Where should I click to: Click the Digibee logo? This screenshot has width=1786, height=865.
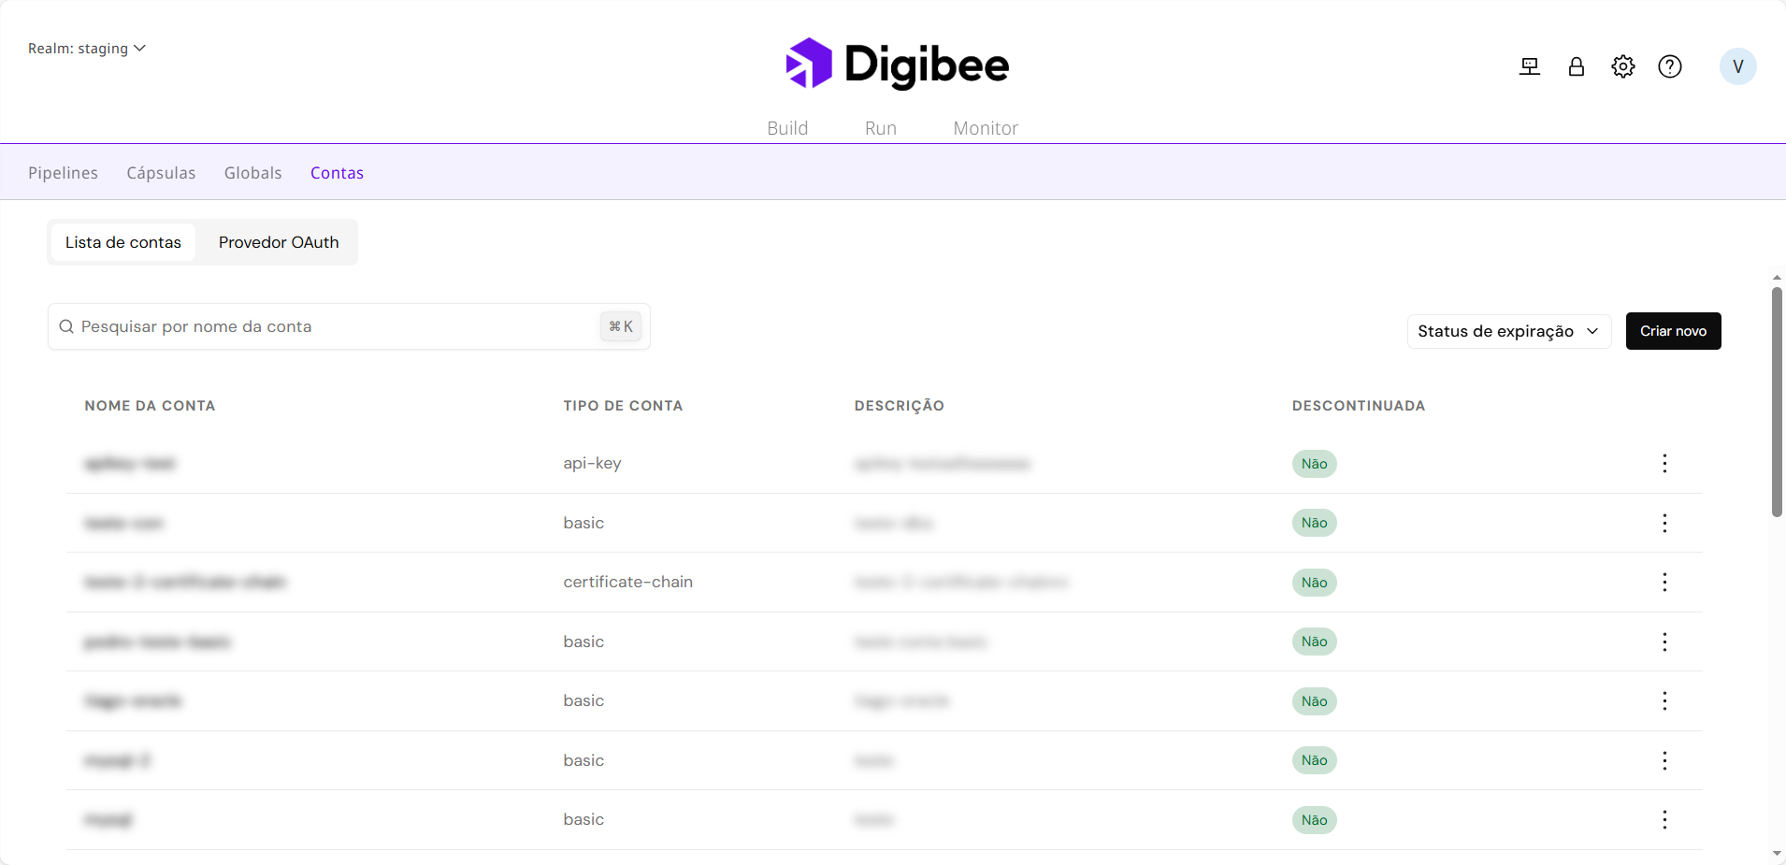[x=898, y=64]
